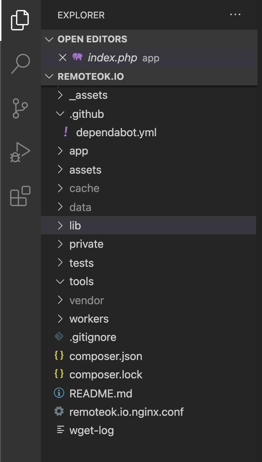Image resolution: width=262 pixels, height=462 pixels.
Task: Open the Search view icon
Action: [20, 64]
